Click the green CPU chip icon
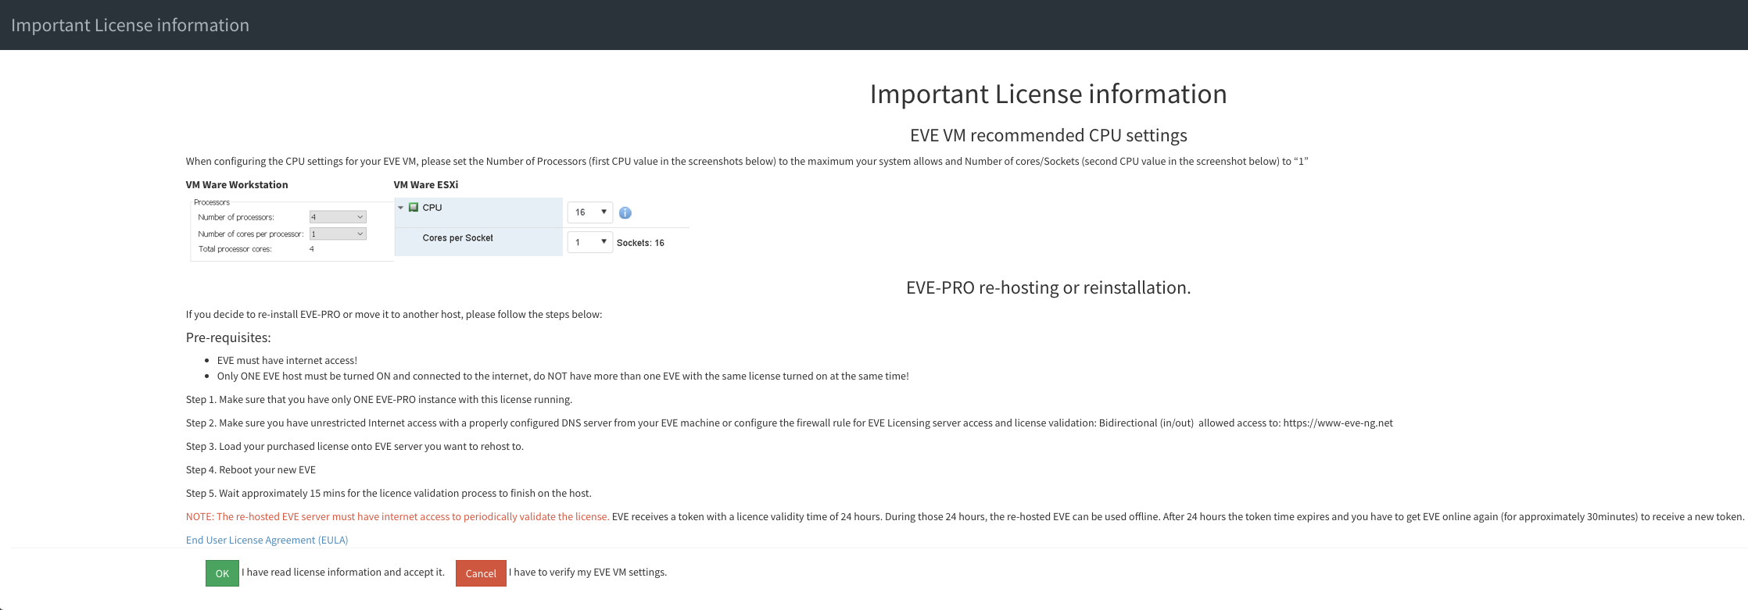This screenshot has height=610, width=1748. coord(414,208)
